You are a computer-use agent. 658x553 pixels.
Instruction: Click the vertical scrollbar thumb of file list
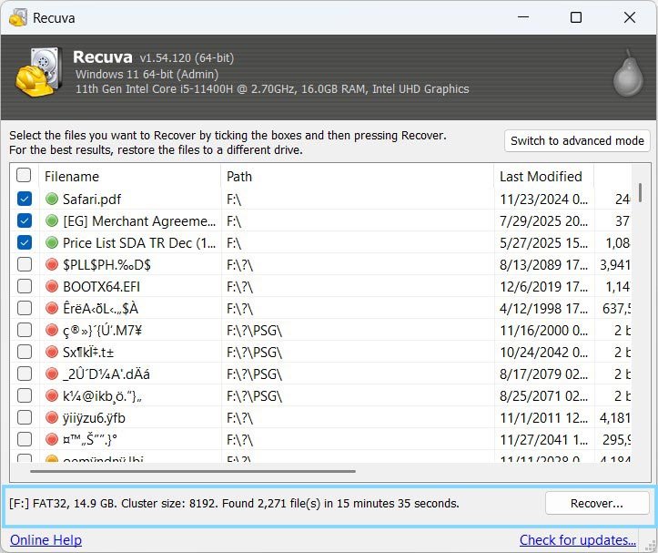pos(640,192)
